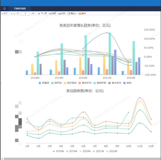Click the 6月 x-axis label
This screenshot has width=161, height=160.
click(x=84, y=146)
